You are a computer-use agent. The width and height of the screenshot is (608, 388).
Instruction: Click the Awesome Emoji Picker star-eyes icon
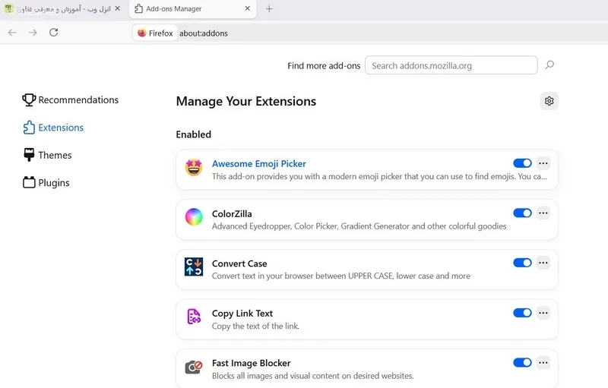coord(194,168)
